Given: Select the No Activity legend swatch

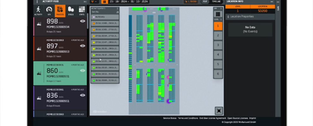Looking at the screenshot, I should [x=94, y=17].
